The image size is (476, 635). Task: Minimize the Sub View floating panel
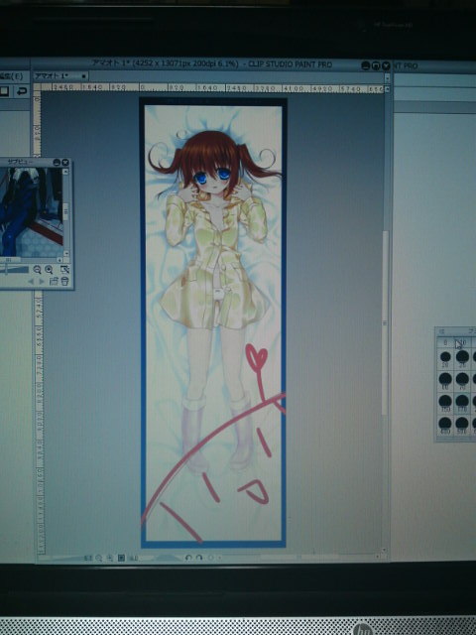tap(57, 163)
